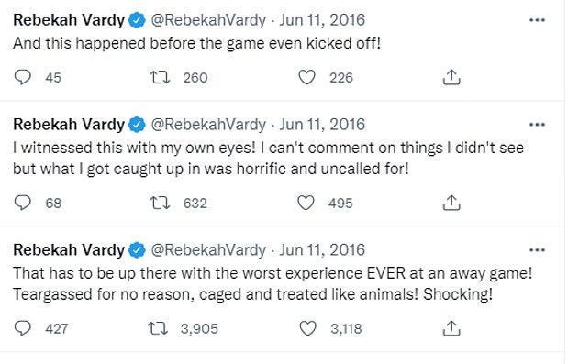Retweet the tweet with 3,905 retweets
Image resolution: width=579 pixels, height=364 pixels.
[158, 328]
